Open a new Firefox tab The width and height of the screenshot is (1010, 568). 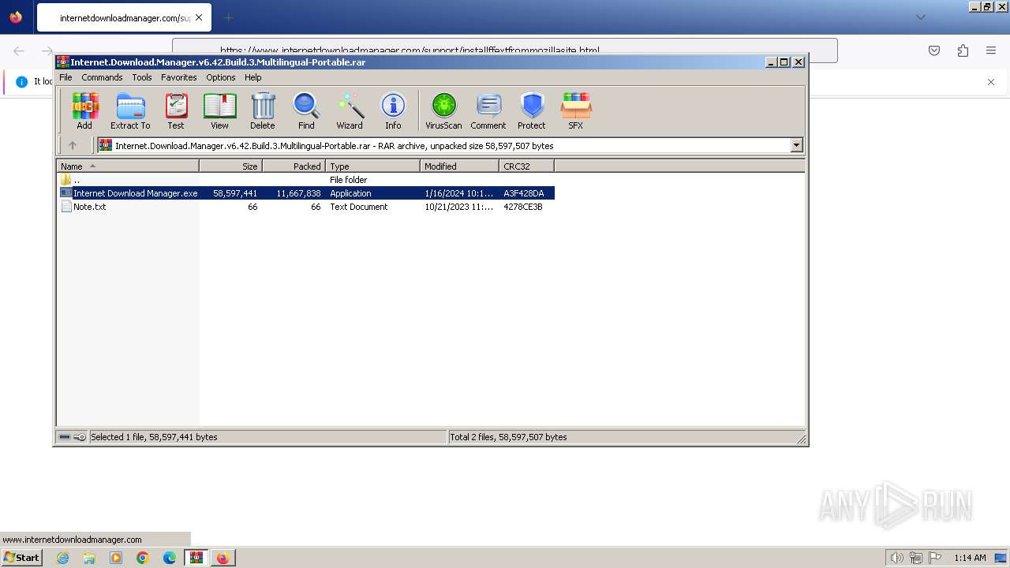(228, 17)
